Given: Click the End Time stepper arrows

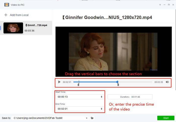Looking at the screenshot, I should (102, 109).
